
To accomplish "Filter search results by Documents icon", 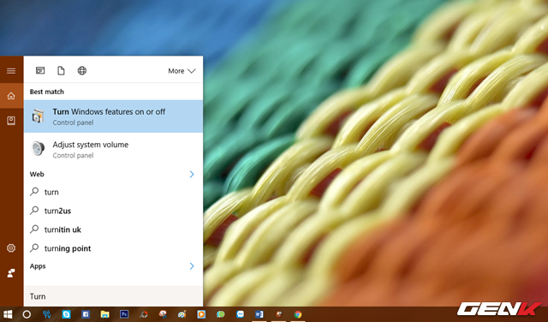I will click(x=61, y=70).
